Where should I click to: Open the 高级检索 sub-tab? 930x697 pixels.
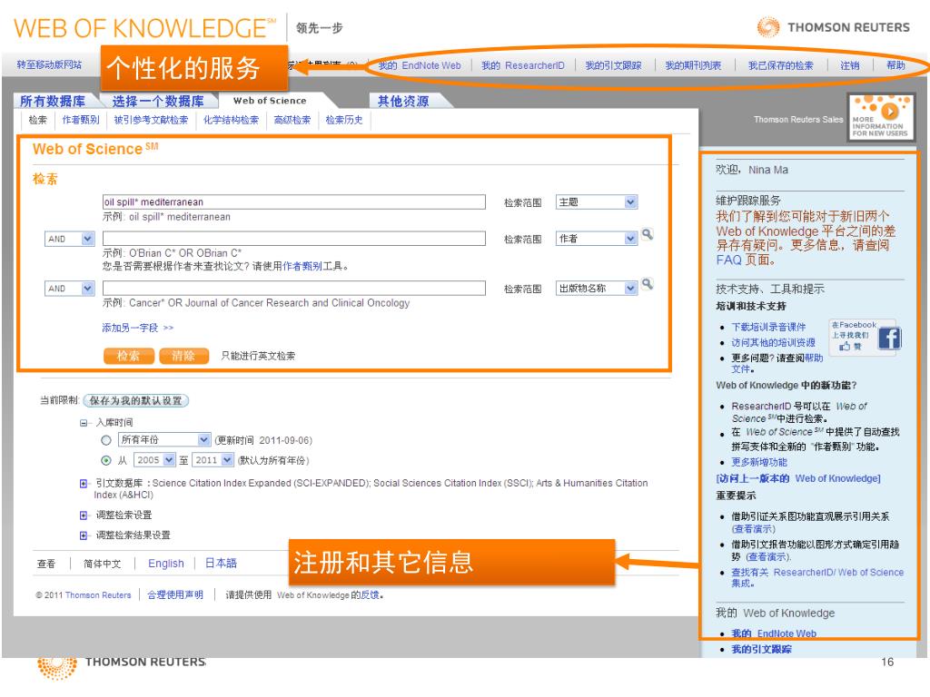[292, 121]
